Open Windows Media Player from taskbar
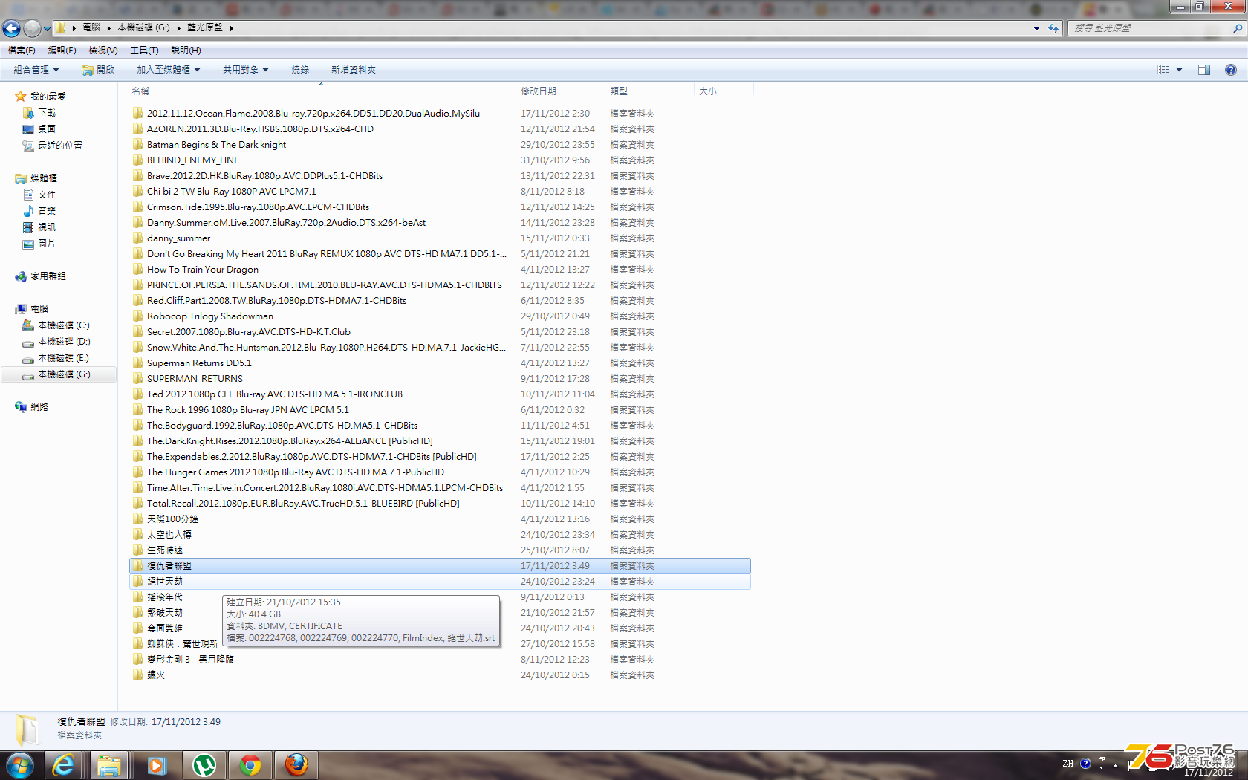Image resolution: width=1248 pixels, height=780 pixels. click(x=157, y=765)
